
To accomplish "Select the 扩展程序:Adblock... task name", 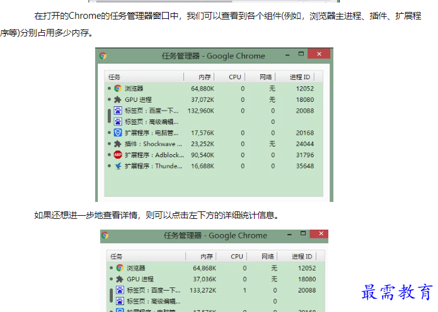I will 154,155.
